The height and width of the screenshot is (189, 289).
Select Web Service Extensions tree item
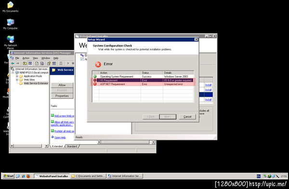coord(36,83)
